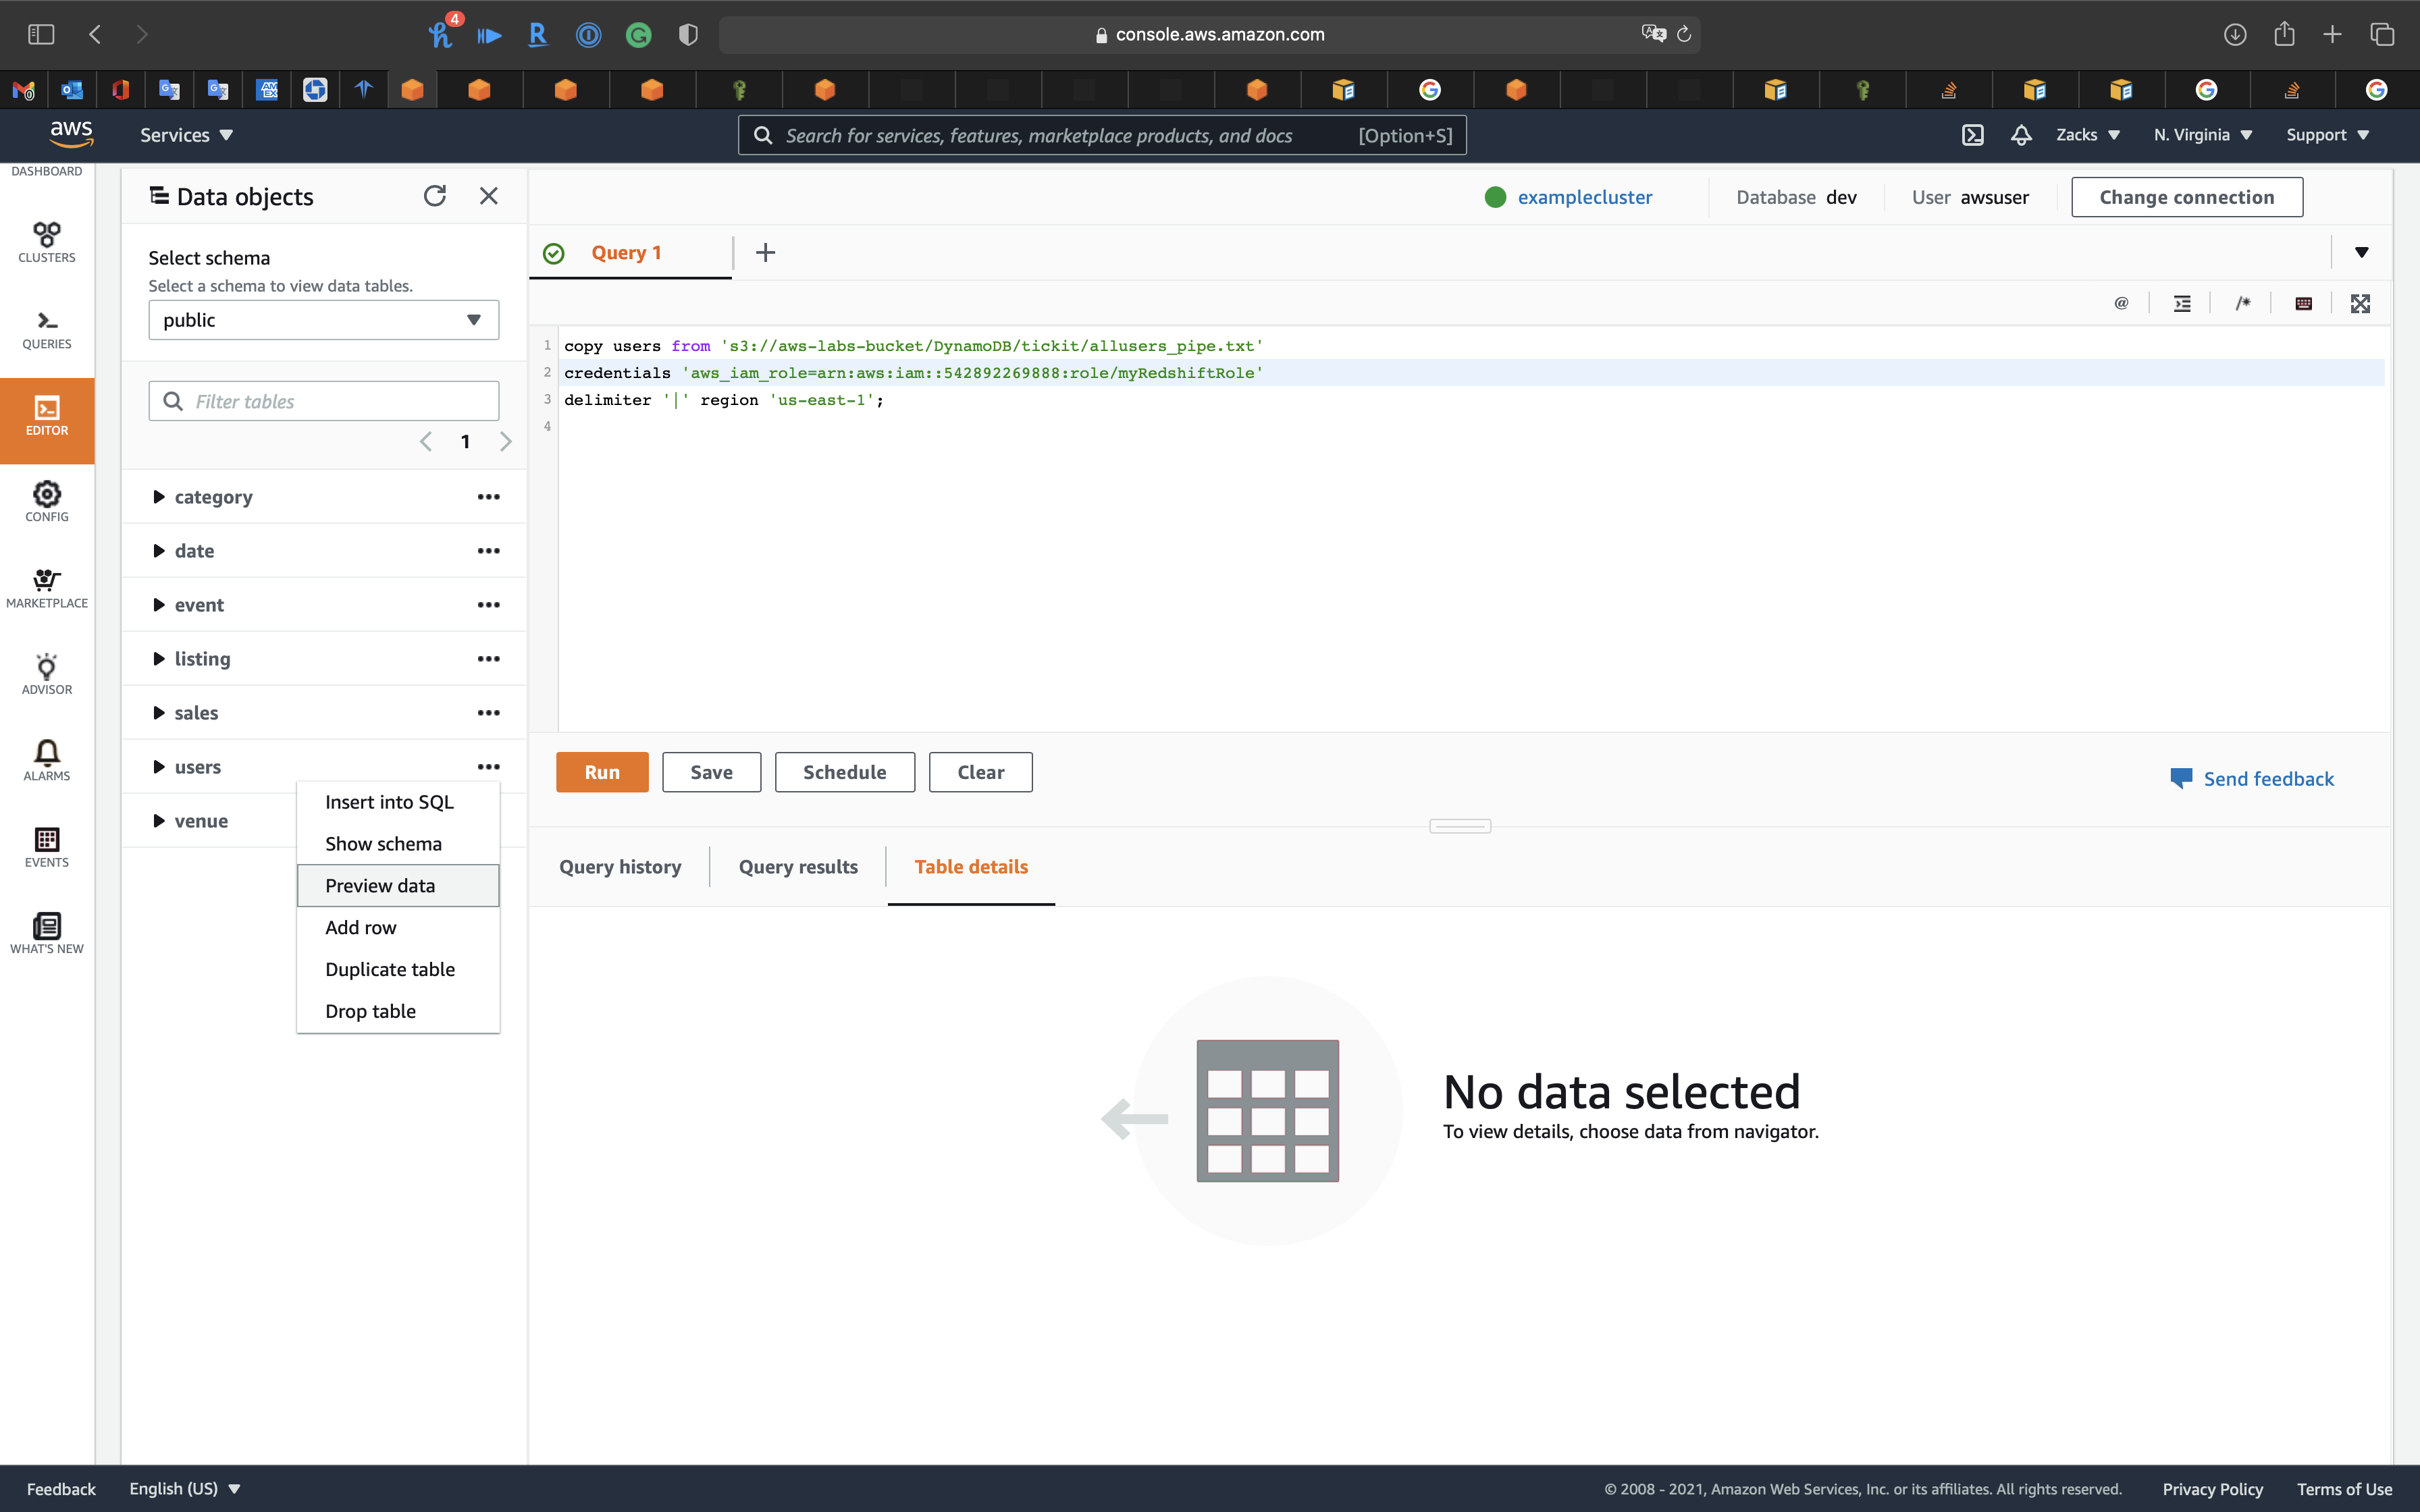Viewport: 2420px width, 1512px height.
Task: Click the AWS CloudShell icon
Action: pyautogui.click(x=1972, y=135)
